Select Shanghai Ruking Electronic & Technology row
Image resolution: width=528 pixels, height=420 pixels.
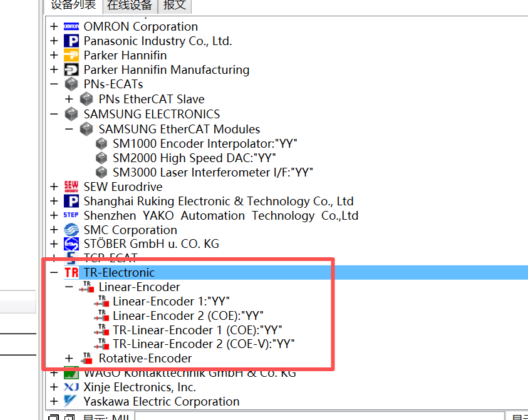(x=219, y=201)
